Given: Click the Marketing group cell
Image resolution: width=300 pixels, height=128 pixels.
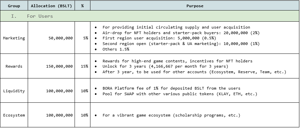Looking at the screenshot, I should [14, 38].
